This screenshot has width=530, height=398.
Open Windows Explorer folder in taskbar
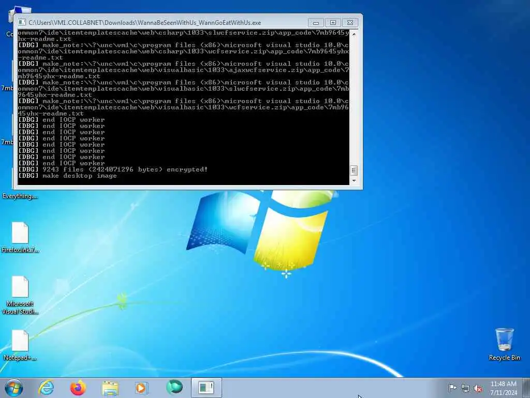point(110,388)
